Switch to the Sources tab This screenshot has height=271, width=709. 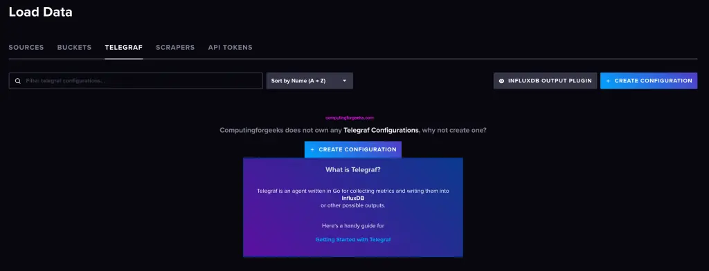click(26, 48)
